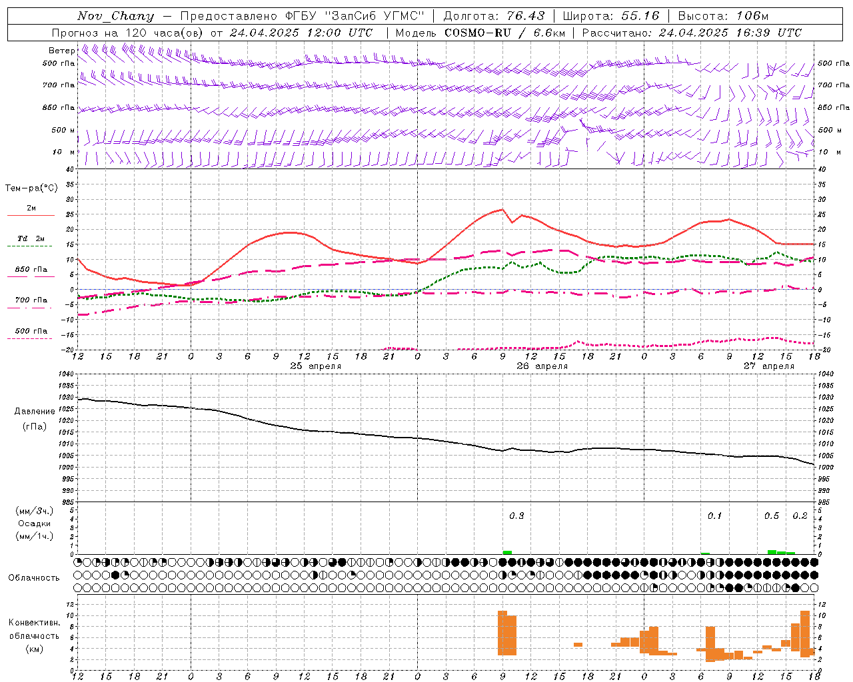Click the Ветер wind panel label
853x682 pixels.
pyautogui.click(x=61, y=51)
